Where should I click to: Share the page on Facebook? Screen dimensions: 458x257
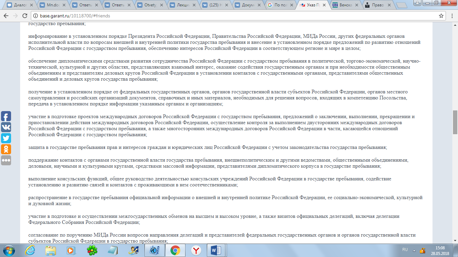click(x=6, y=116)
